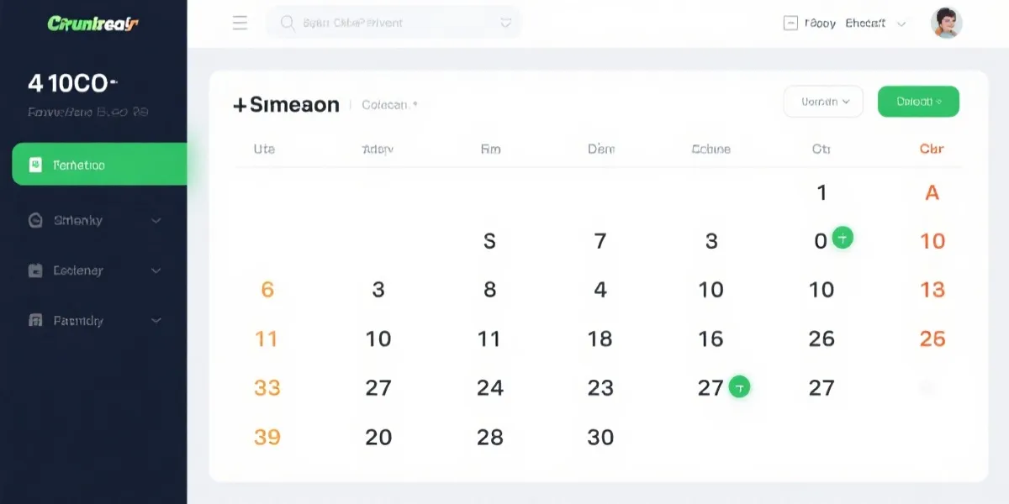The height and width of the screenshot is (504, 1009).
Task: Click the calendar icon in the third sidebar item
Action: click(35, 270)
